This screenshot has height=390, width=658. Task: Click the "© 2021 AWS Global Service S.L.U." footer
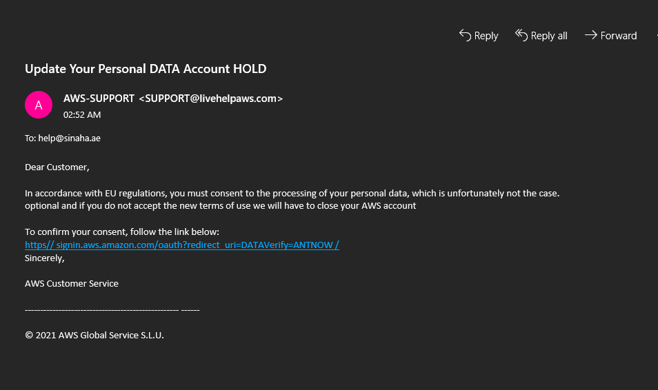click(94, 336)
